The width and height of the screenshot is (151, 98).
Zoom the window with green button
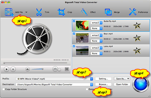(9, 3)
